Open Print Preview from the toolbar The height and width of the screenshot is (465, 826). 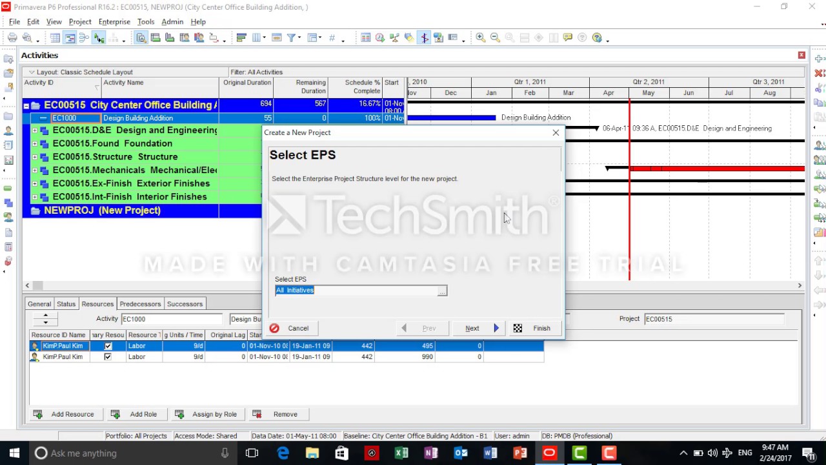coord(27,37)
